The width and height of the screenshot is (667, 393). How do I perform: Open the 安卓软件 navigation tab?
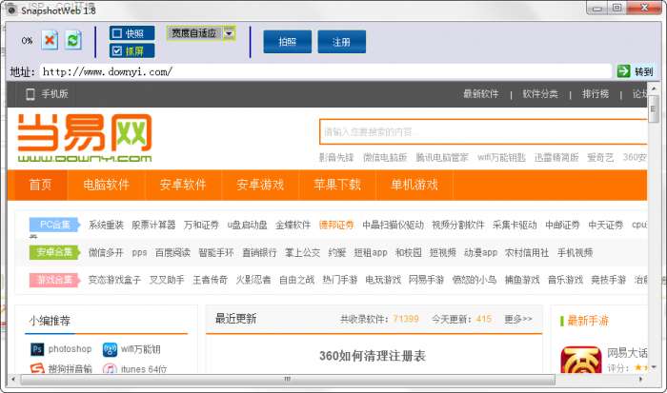[183, 185]
